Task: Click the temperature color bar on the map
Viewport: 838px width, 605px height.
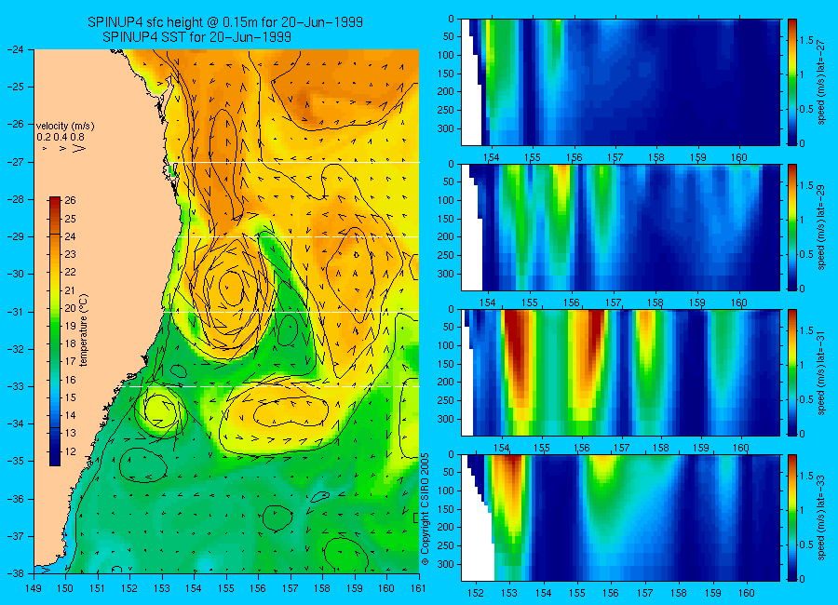Action: point(55,331)
